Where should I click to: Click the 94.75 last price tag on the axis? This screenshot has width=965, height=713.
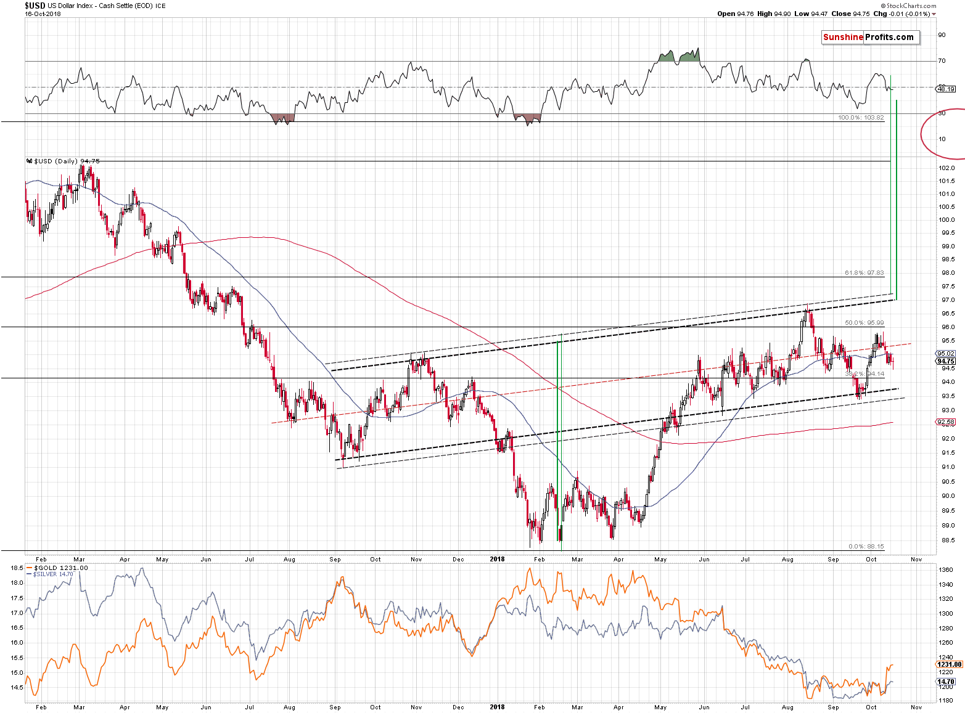click(x=946, y=361)
